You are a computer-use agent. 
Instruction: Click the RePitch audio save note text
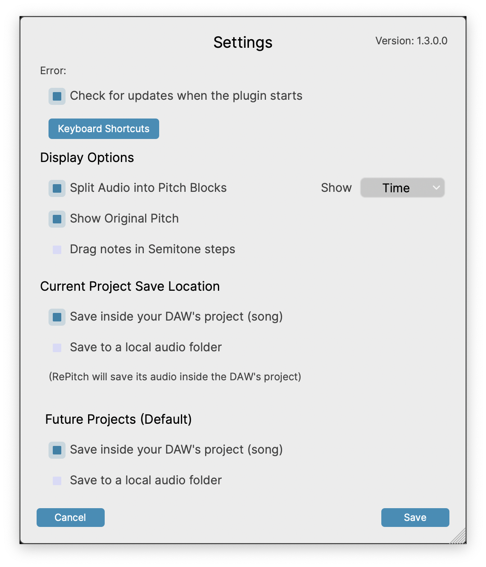click(x=175, y=377)
